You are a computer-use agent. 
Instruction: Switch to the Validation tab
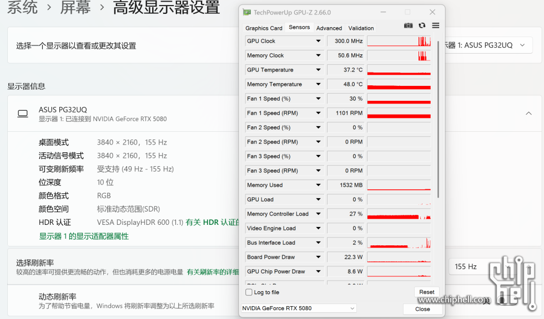361,28
